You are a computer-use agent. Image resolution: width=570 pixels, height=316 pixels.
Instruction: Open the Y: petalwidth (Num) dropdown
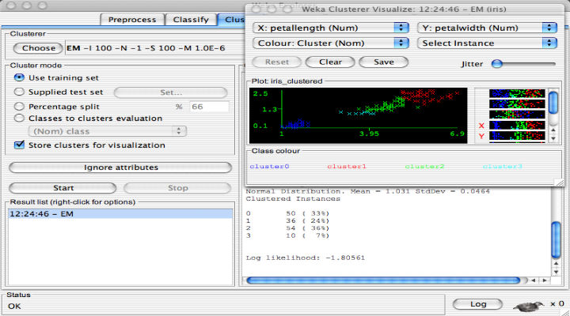[487, 28]
